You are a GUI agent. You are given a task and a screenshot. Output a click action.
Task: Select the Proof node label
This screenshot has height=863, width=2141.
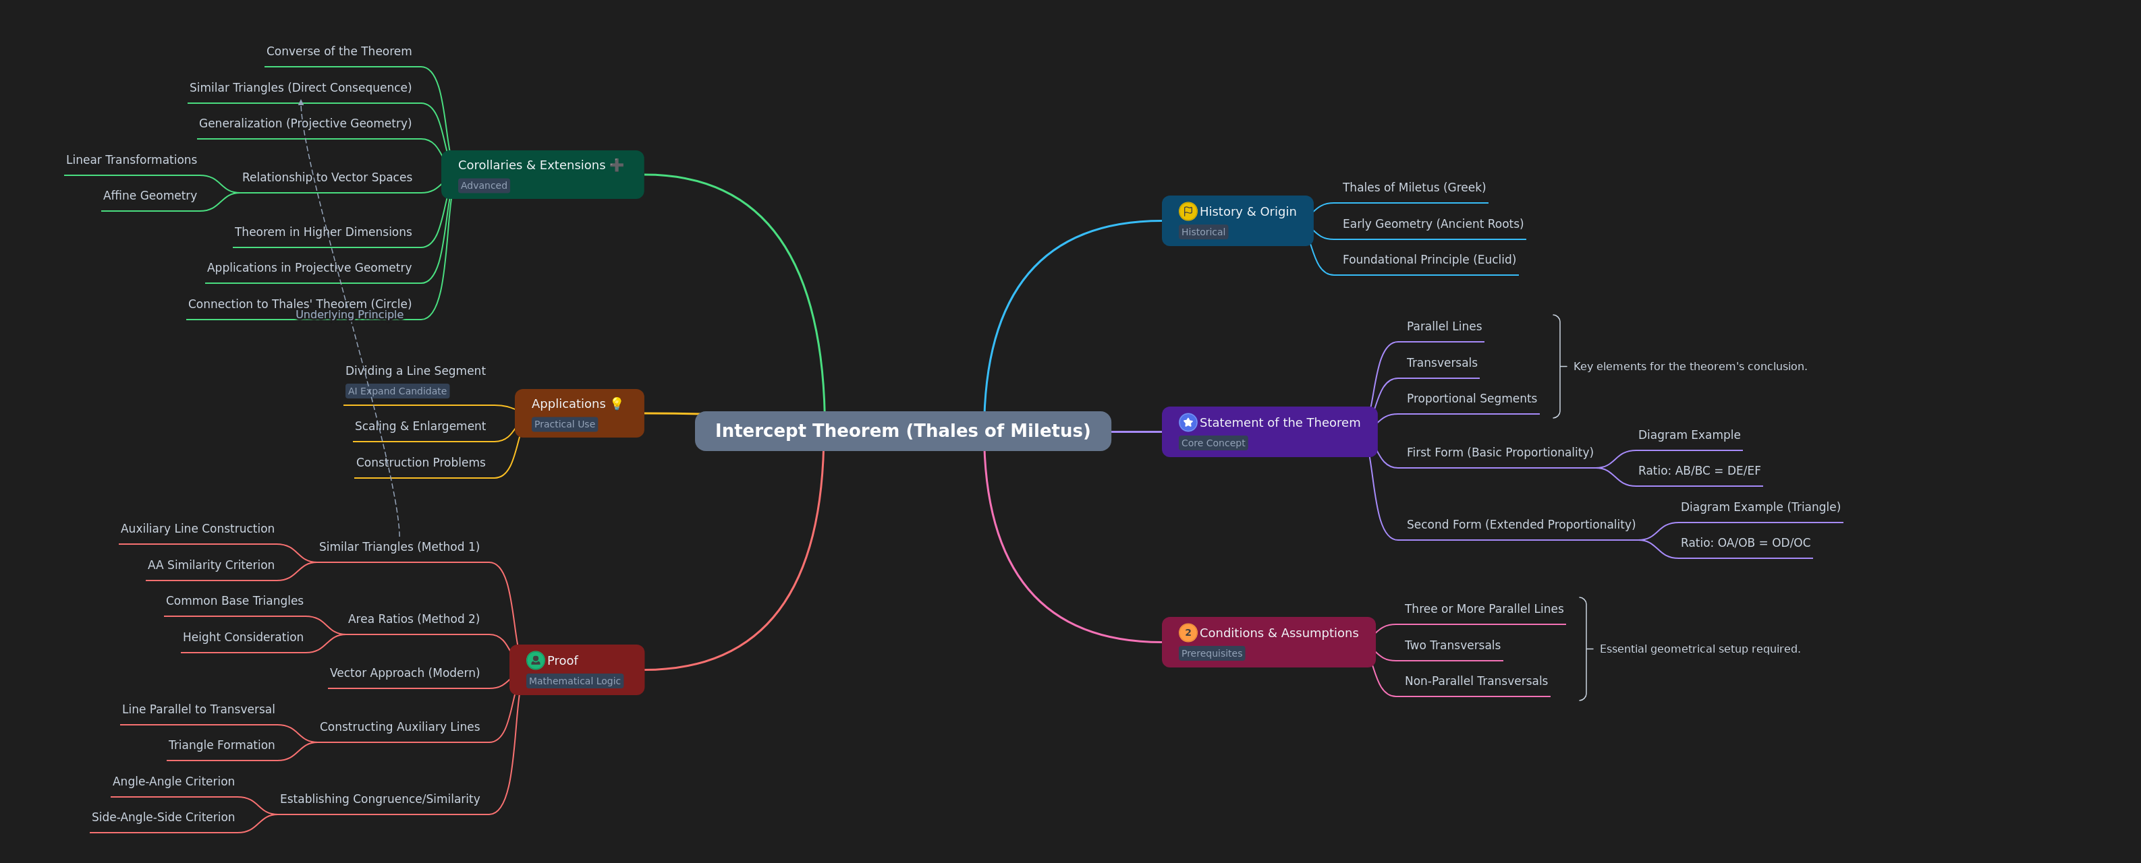[562, 660]
